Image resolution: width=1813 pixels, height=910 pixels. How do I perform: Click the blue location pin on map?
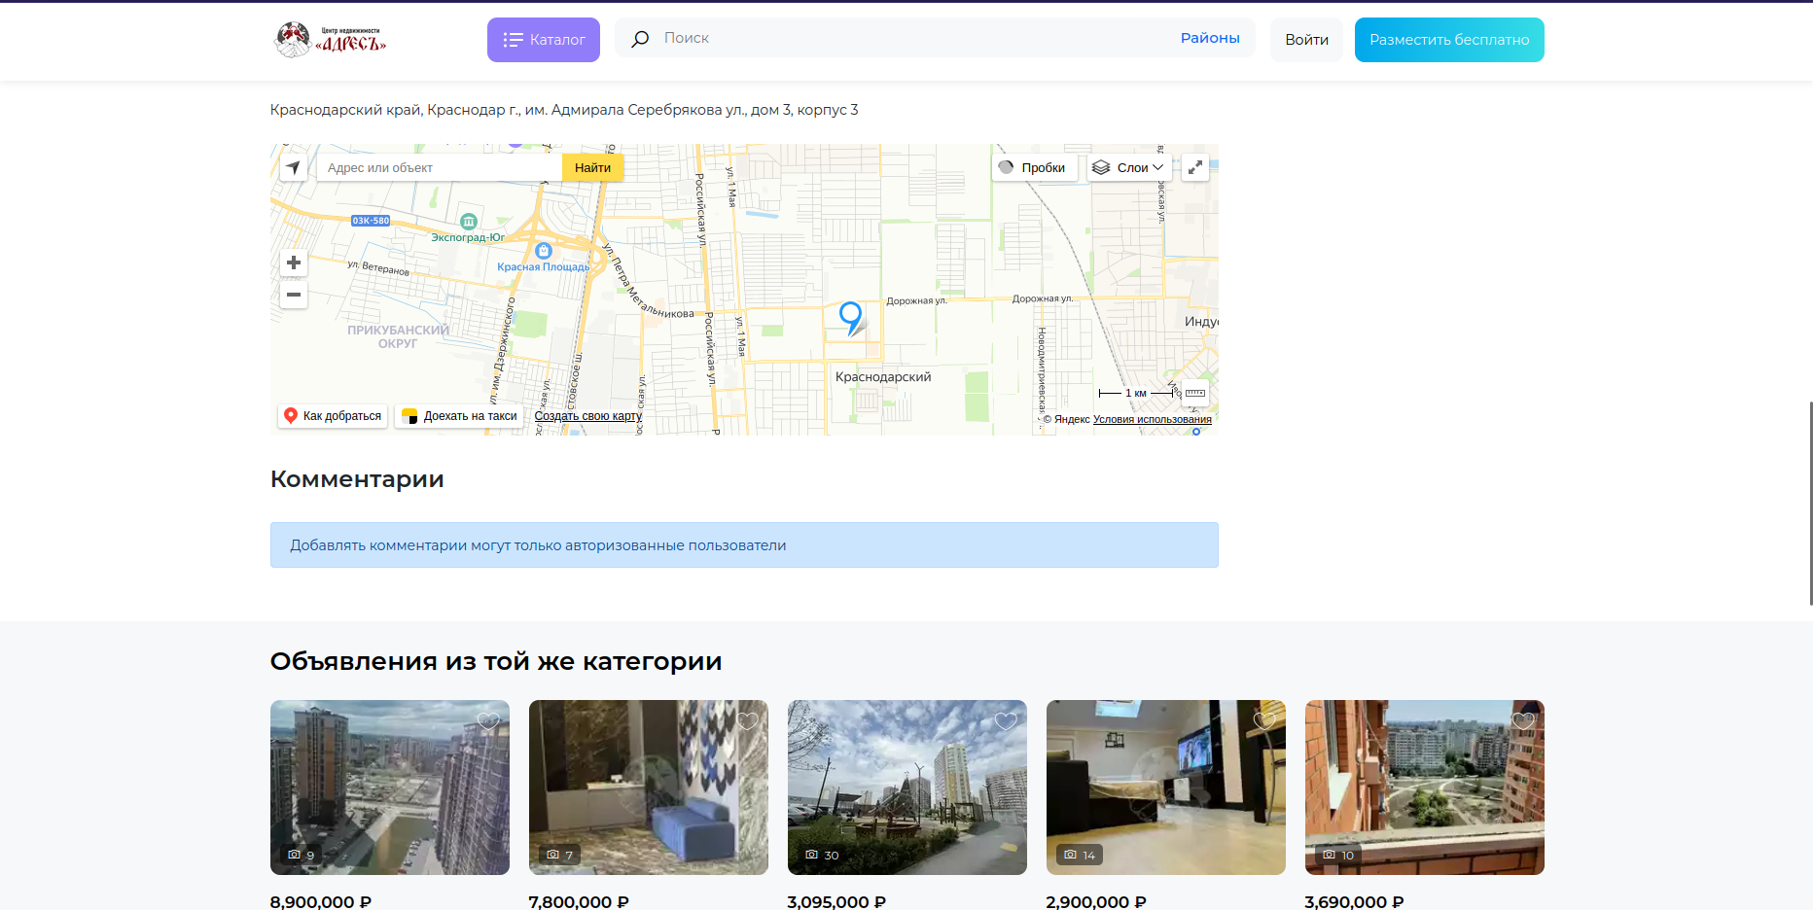(850, 315)
